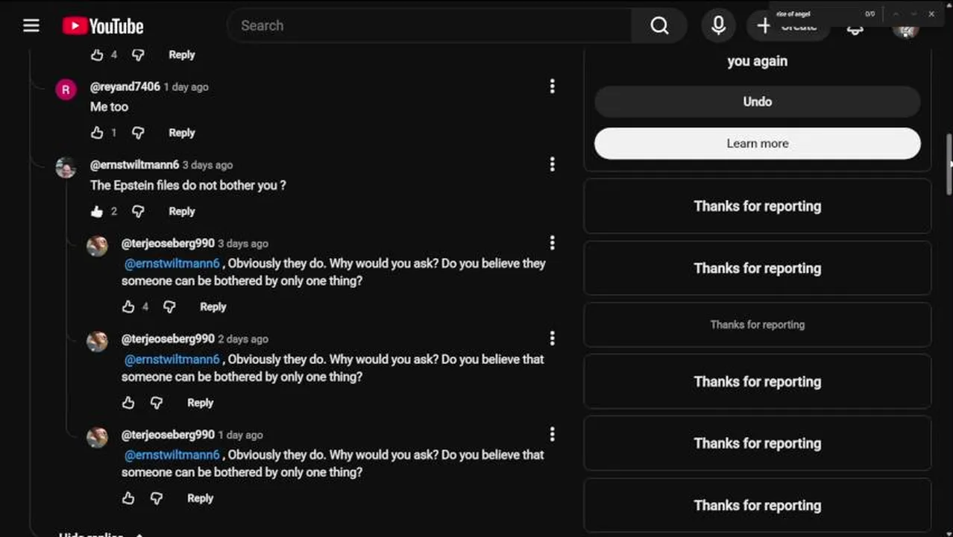953x537 pixels.
Task: Click "1 day ago" timestamp beside @terjeoseberg990
Action: [240, 435]
